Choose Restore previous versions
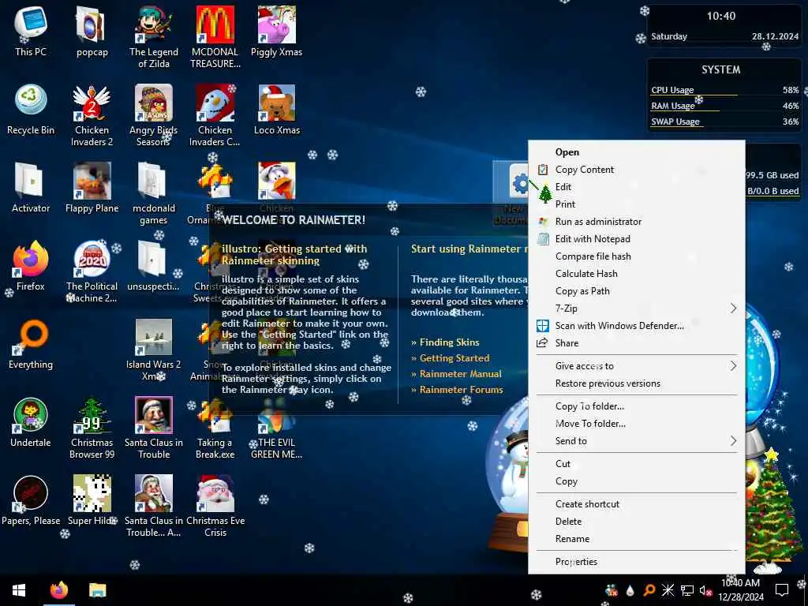 click(637, 383)
